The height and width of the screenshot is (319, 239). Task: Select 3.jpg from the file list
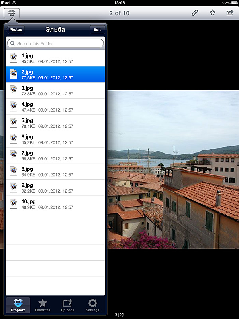click(55, 91)
